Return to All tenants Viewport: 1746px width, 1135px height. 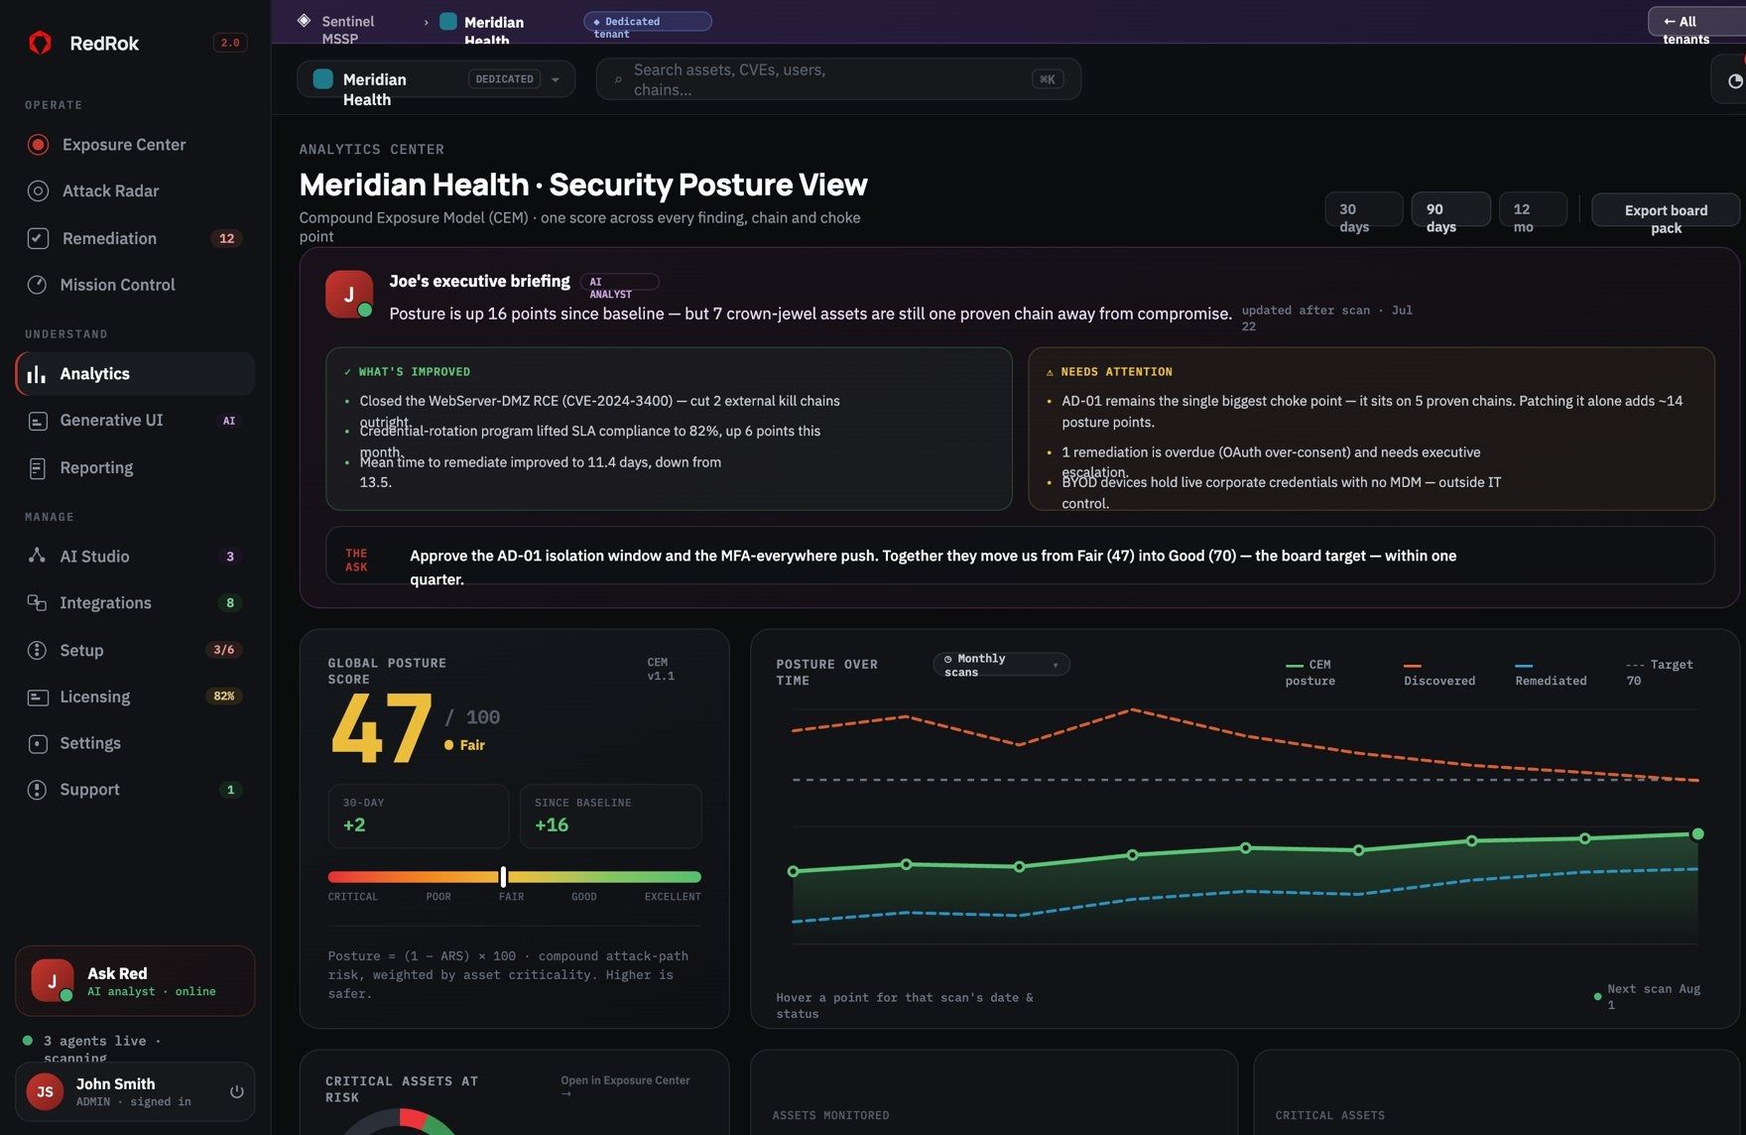[x=1696, y=22]
